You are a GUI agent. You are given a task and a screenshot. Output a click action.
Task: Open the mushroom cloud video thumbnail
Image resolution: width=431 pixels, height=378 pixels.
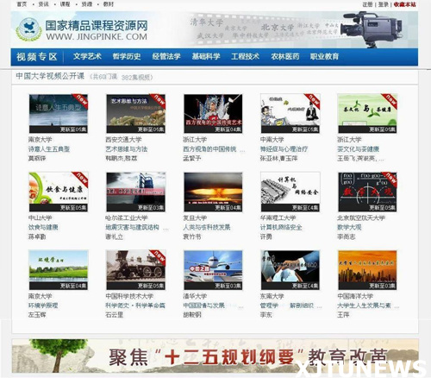tap(213, 192)
